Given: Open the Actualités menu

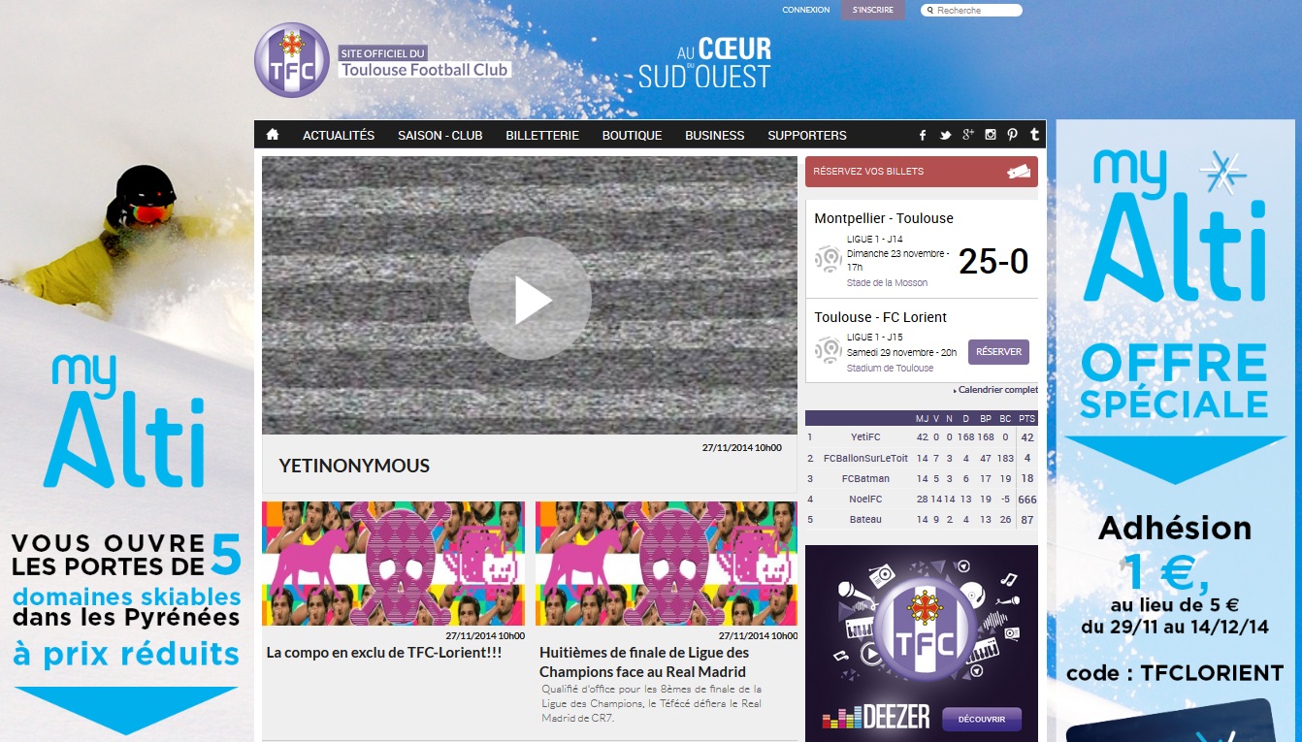Looking at the screenshot, I should (x=339, y=135).
